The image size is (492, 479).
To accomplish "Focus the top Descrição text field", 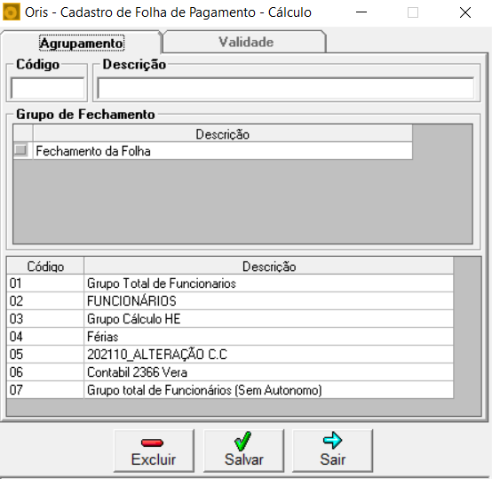I will tap(286, 88).
